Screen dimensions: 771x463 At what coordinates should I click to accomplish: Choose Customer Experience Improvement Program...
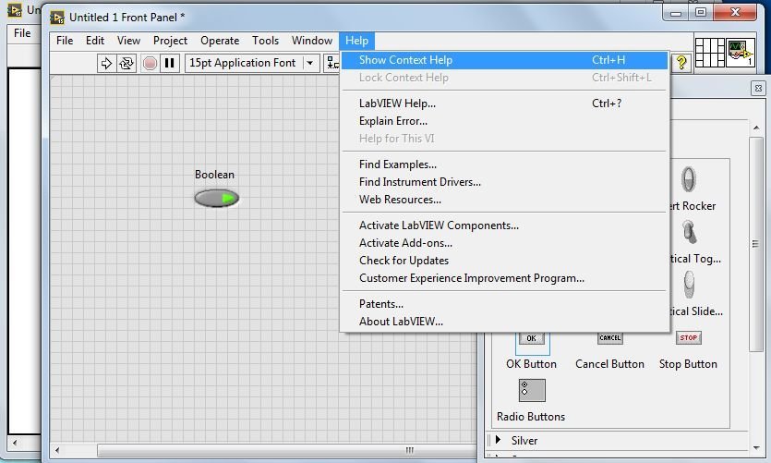pyautogui.click(x=504, y=278)
